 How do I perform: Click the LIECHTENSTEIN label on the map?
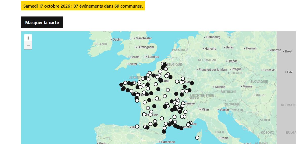click(202, 96)
